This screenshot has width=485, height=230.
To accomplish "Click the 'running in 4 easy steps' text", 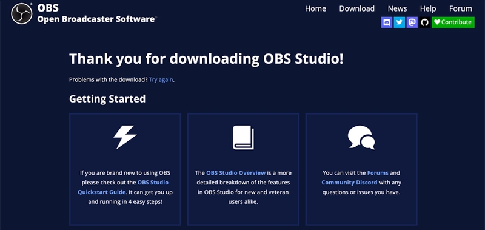I will (130, 202).
